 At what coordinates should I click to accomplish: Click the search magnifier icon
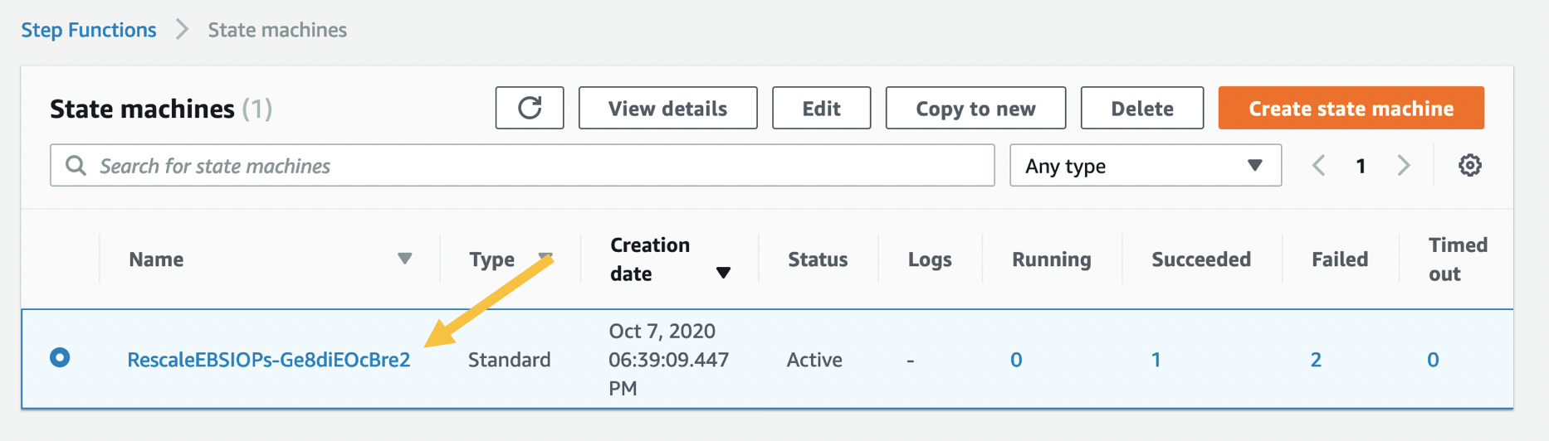pyautogui.click(x=76, y=166)
